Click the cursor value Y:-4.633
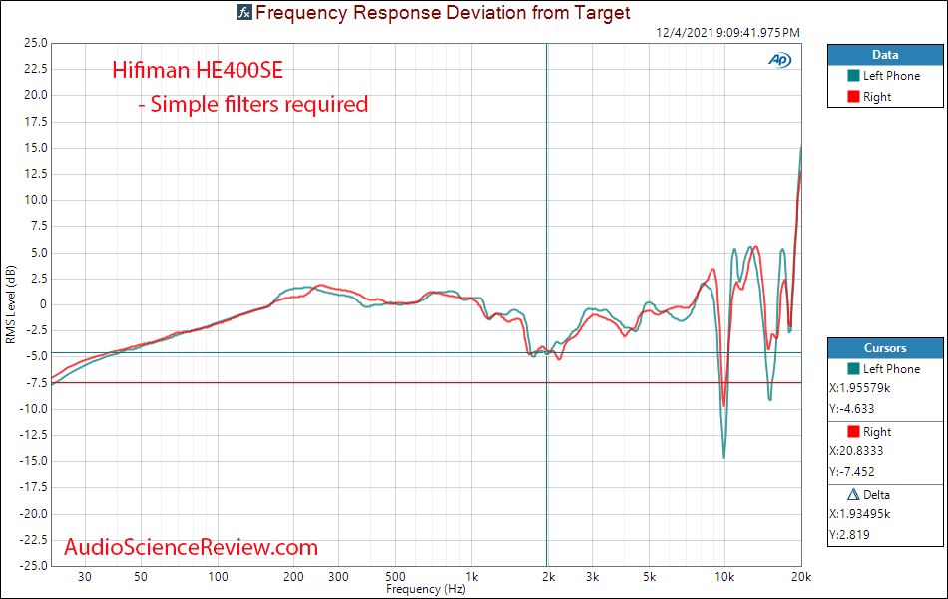This screenshot has width=948, height=599. point(852,409)
